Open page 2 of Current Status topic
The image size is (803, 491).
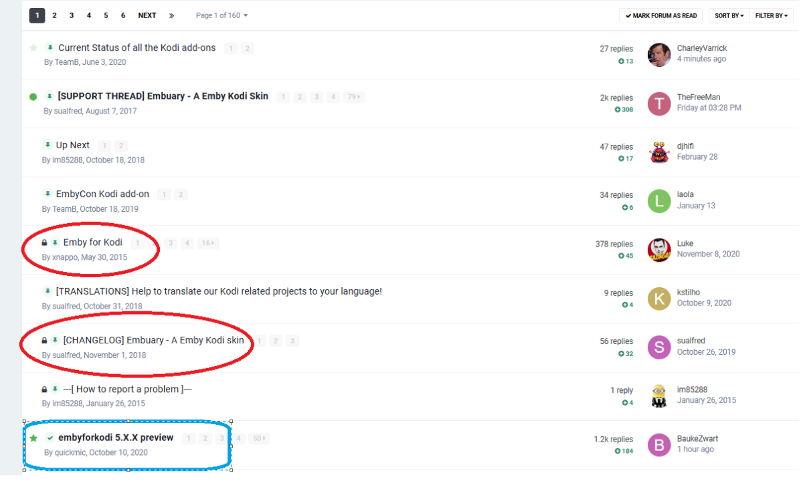(x=248, y=48)
